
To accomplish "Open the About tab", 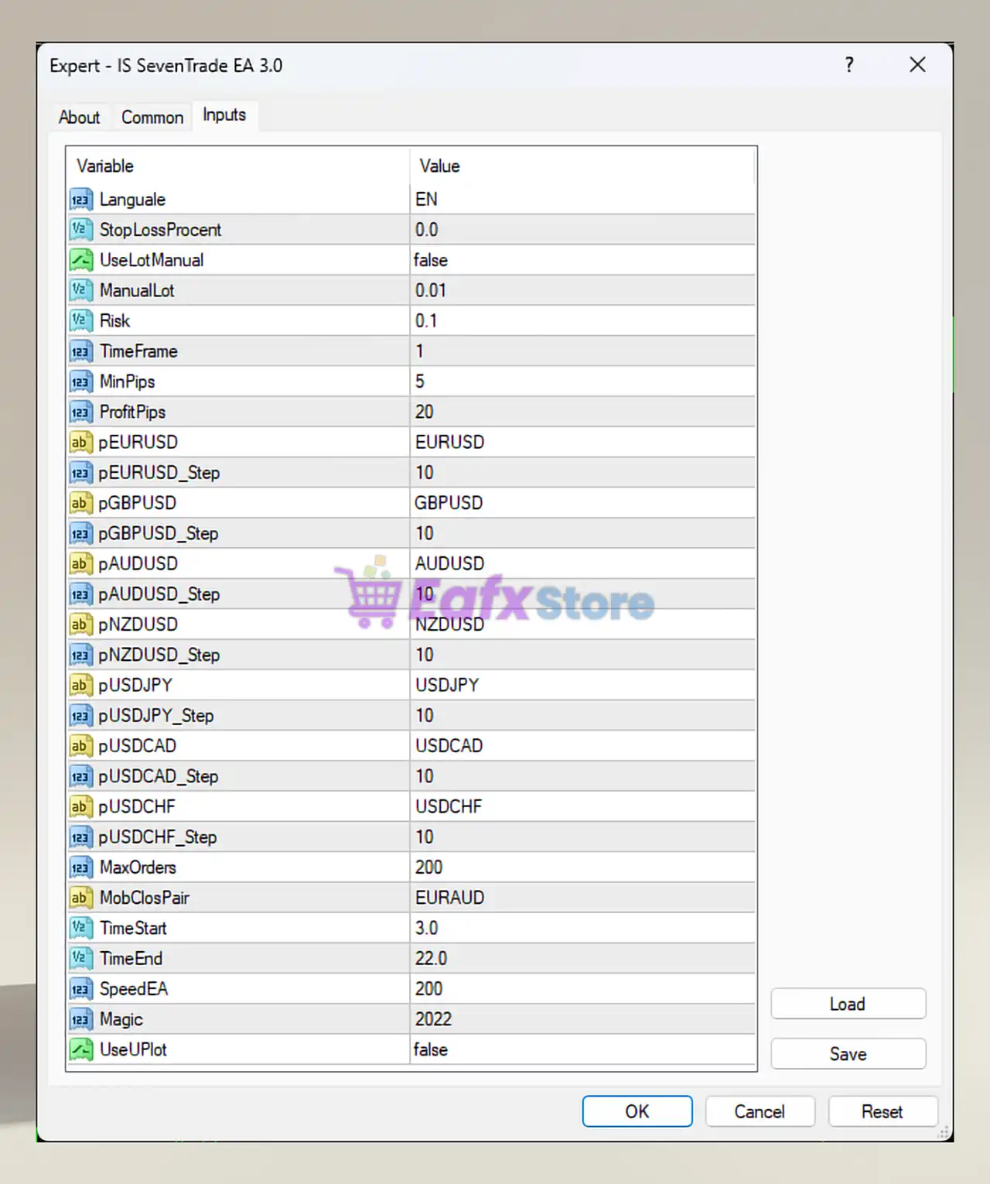I will point(79,118).
